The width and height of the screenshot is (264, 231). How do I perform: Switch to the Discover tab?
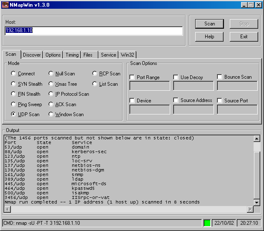32,55
